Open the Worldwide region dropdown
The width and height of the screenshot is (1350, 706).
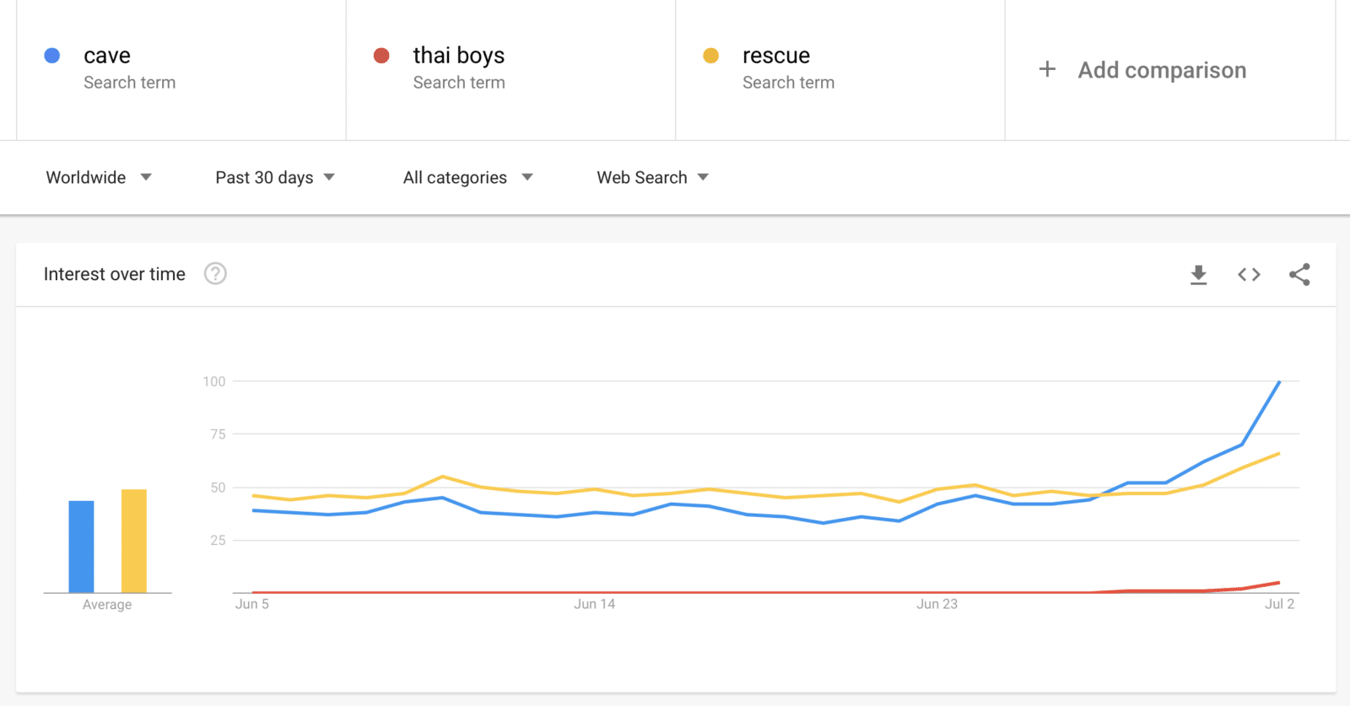click(x=99, y=177)
